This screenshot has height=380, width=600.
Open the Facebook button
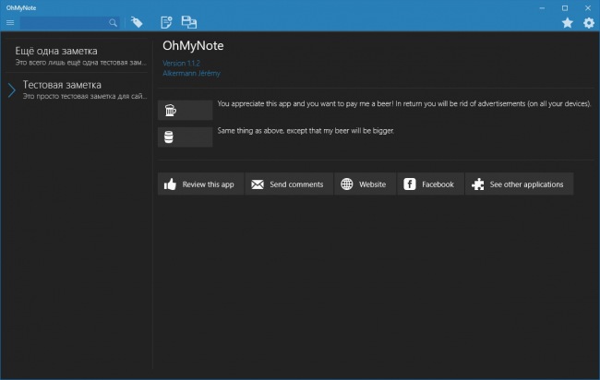[x=430, y=184]
